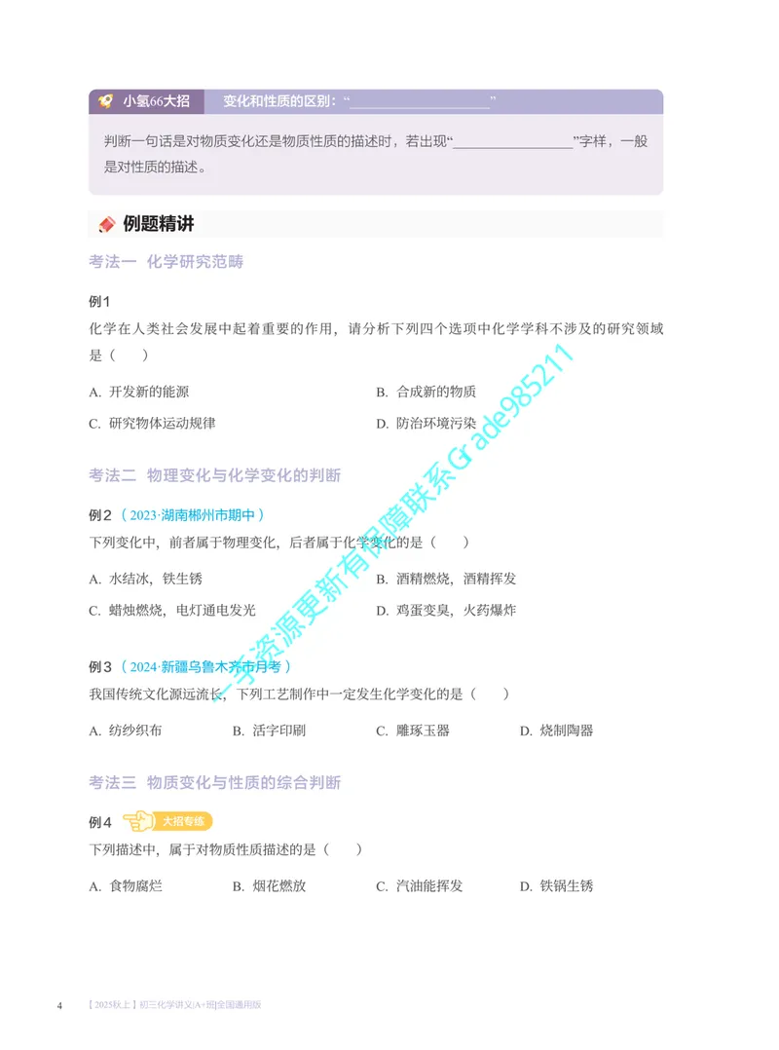
Task: Click the heading 考法三 物质变化与性质的综合判断
Action: tap(215, 783)
